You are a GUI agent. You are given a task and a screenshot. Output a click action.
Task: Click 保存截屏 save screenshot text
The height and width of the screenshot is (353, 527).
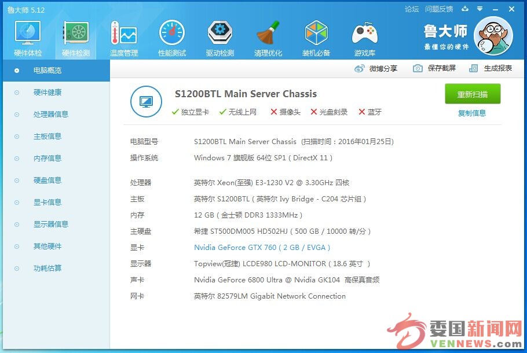pos(442,68)
